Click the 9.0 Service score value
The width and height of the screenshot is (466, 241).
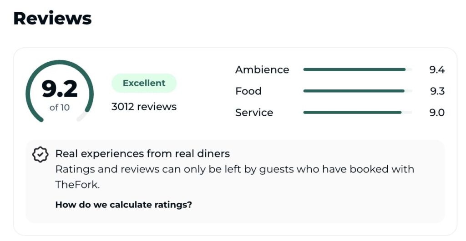point(437,113)
